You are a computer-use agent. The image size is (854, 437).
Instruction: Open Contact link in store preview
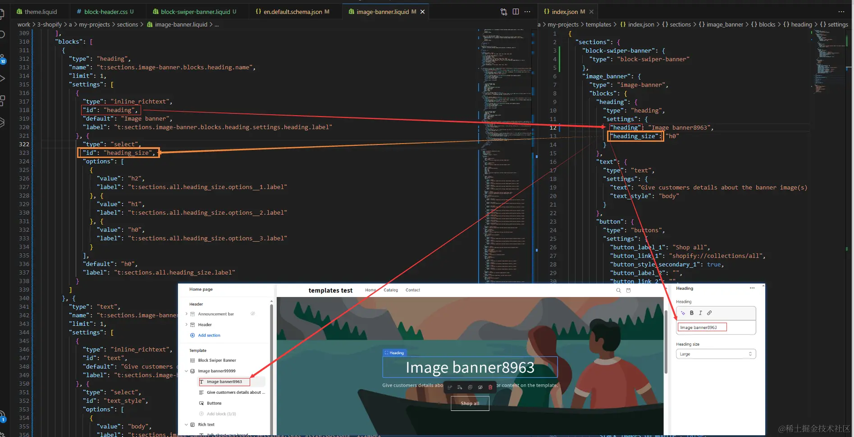413,290
